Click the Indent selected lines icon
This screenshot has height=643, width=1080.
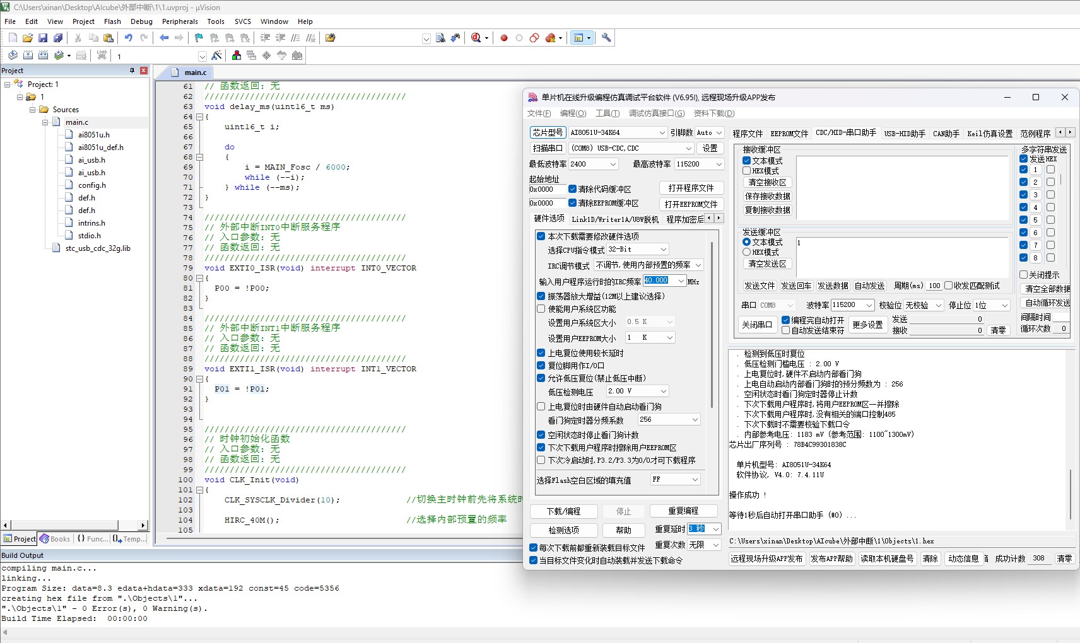coord(266,38)
